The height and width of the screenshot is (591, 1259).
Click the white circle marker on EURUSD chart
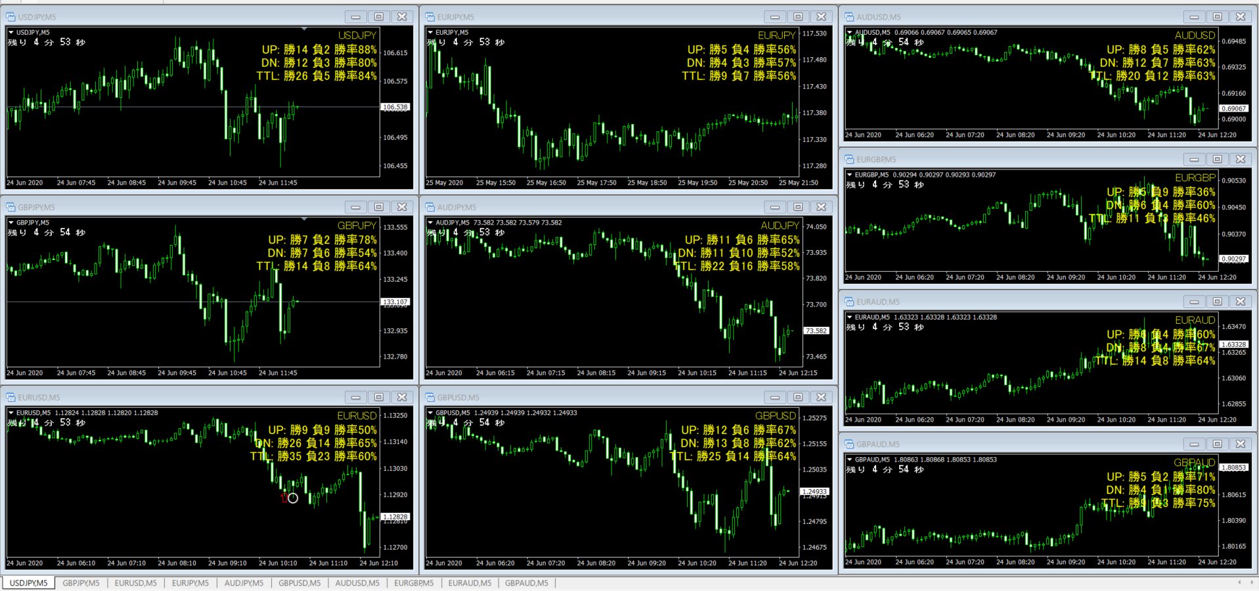click(293, 498)
